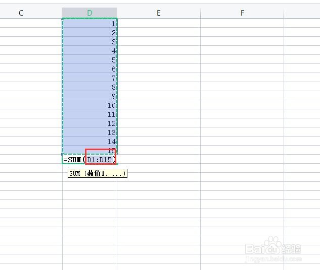The height and width of the screenshot is (270, 320).
Task: Select column E header
Action: coord(159,13)
